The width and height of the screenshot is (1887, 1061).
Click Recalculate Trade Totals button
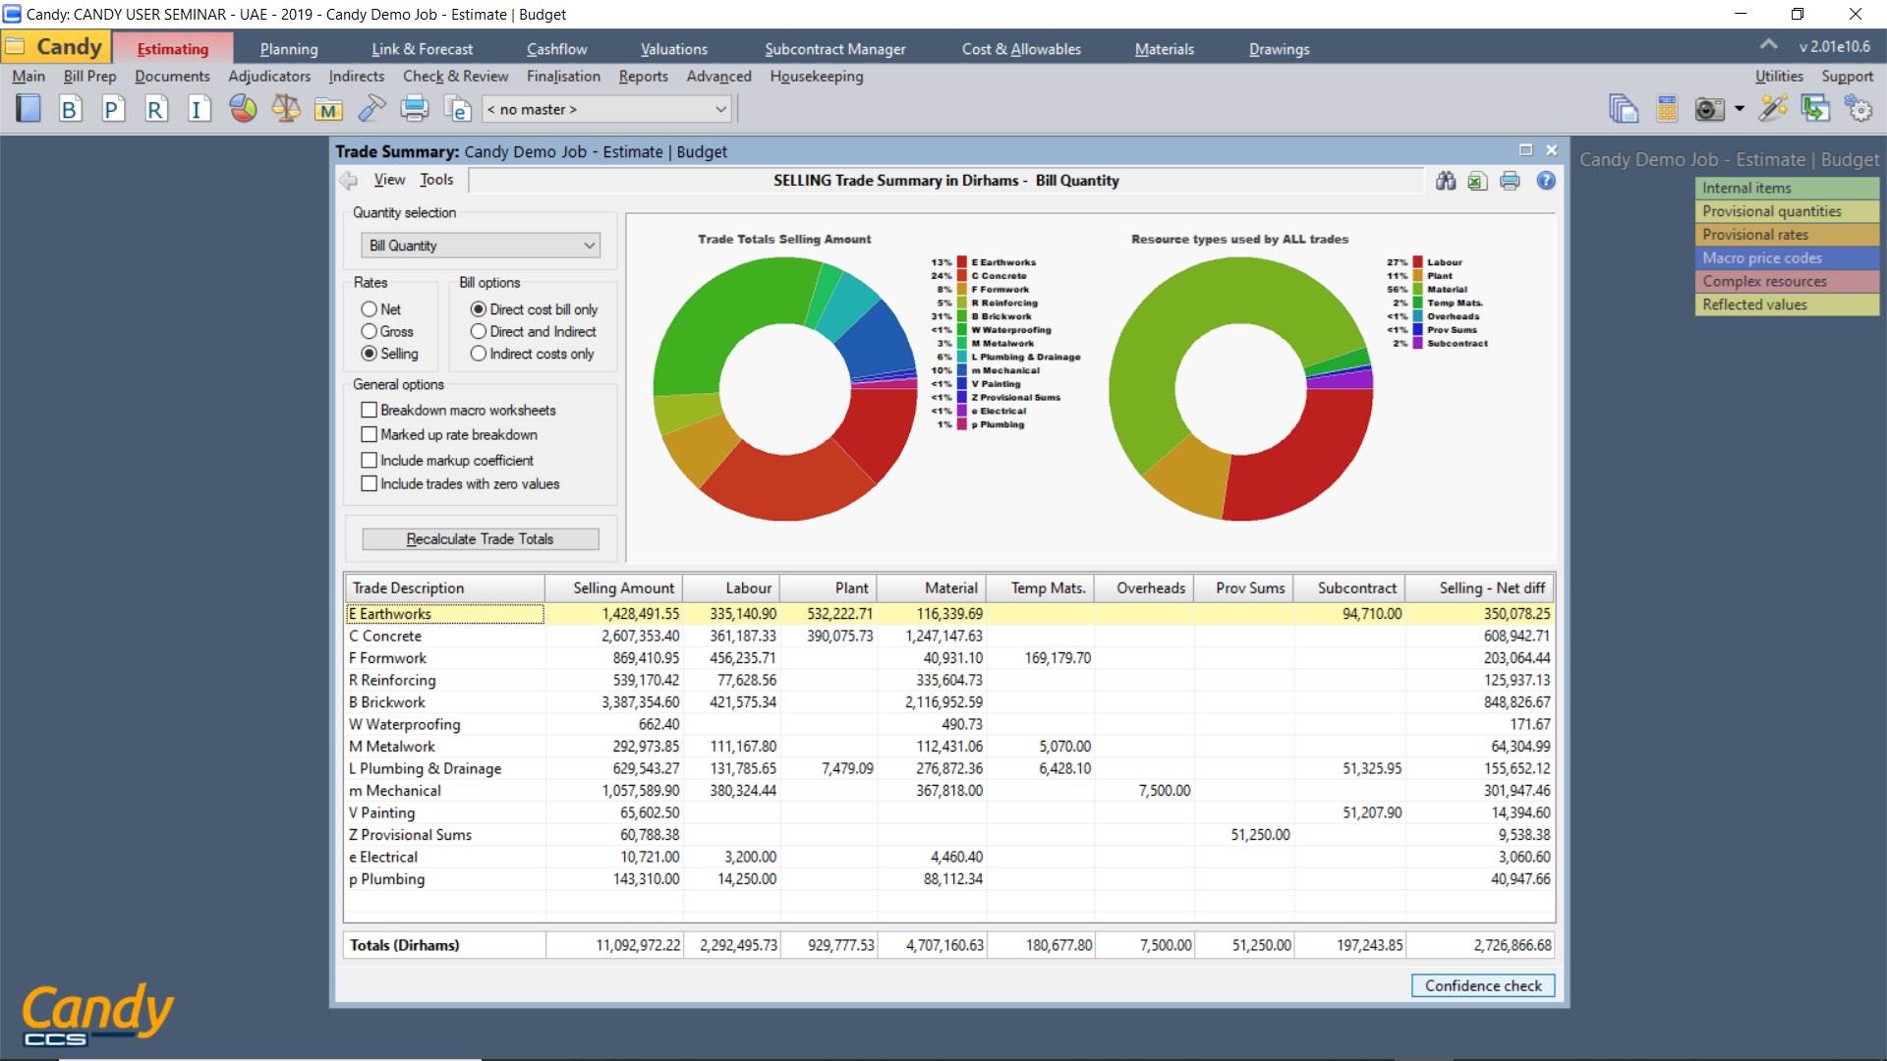(x=481, y=539)
